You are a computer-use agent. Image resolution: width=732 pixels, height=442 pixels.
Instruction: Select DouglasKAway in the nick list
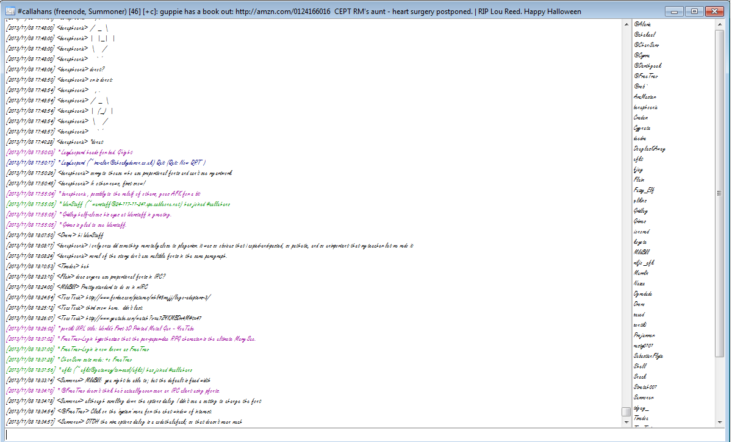[x=649, y=149]
